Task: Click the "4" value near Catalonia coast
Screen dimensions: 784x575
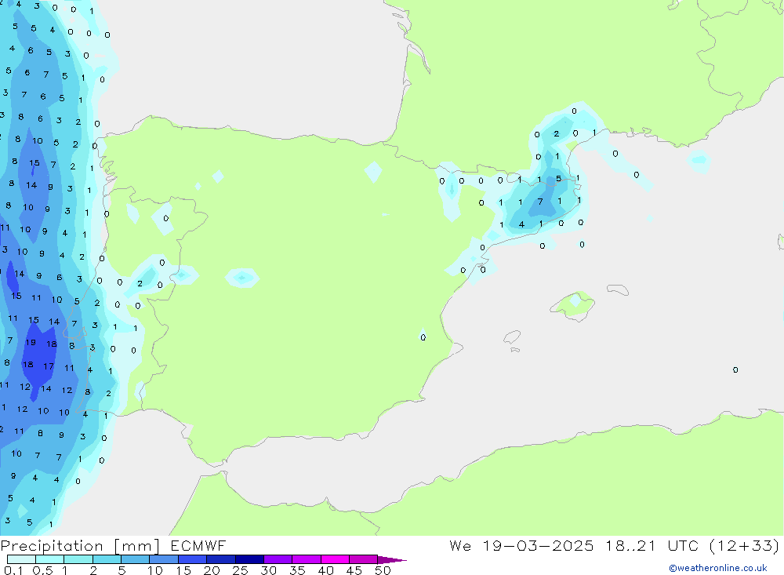Action: pos(521,224)
